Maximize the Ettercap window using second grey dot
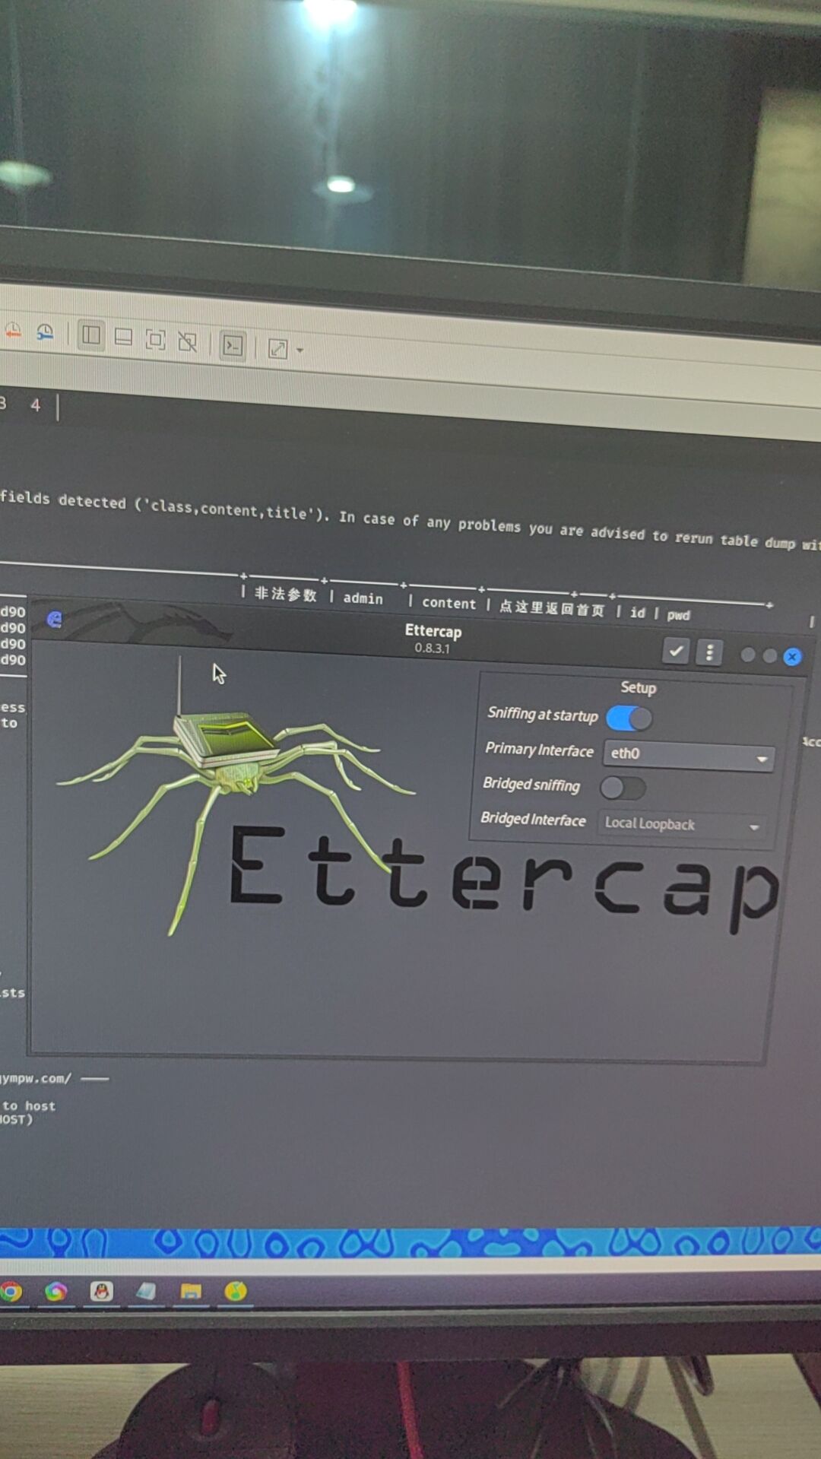The width and height of the screenshot is (821, 1459). click(770, 655)
